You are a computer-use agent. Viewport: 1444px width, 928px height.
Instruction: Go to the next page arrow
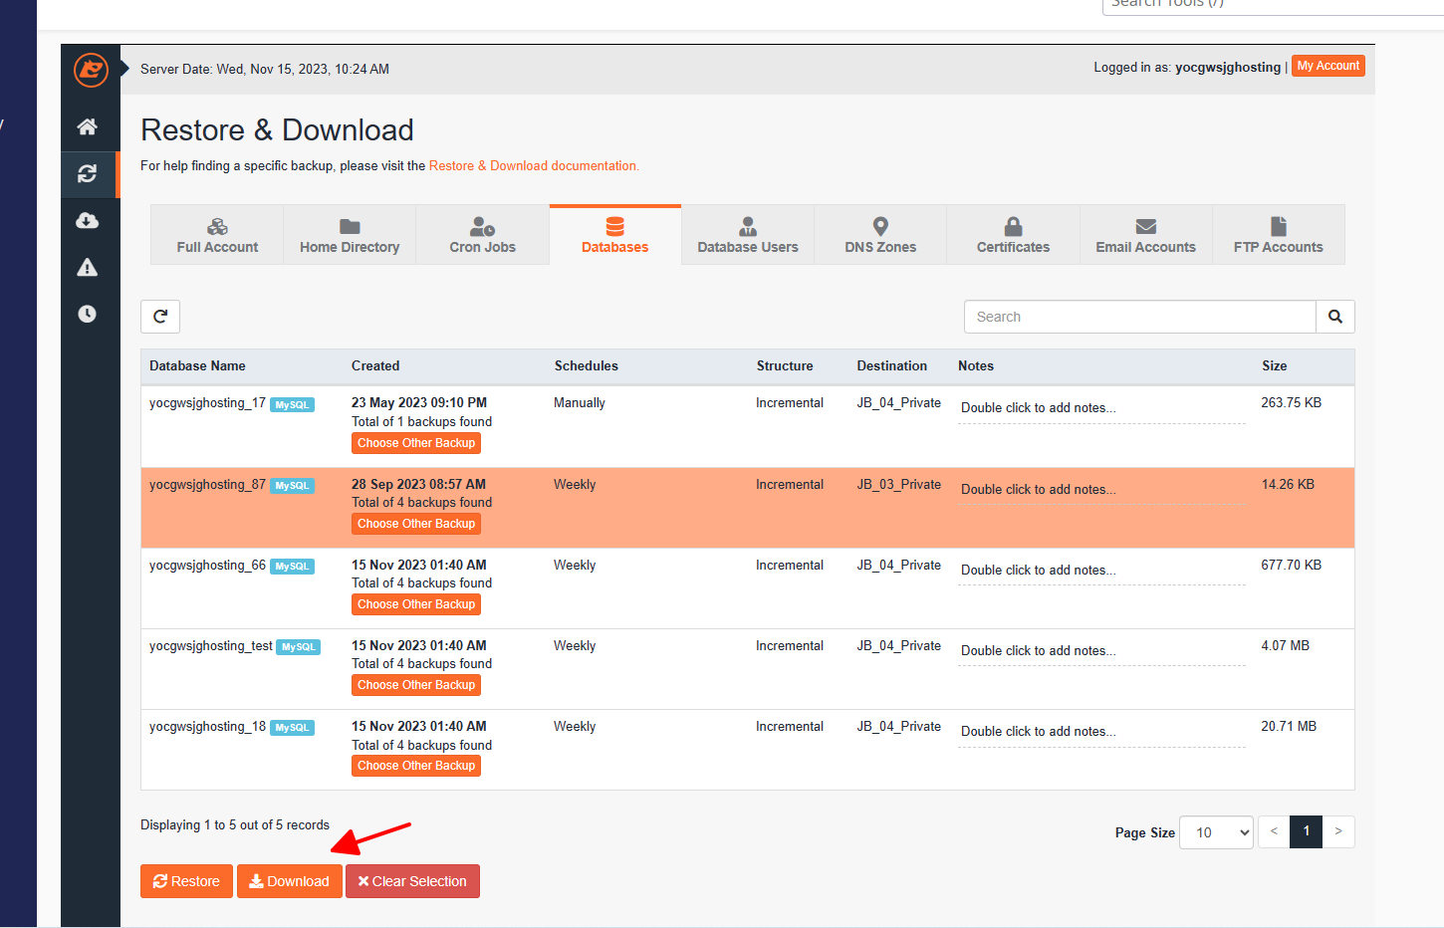click(x=1338, y=831)
